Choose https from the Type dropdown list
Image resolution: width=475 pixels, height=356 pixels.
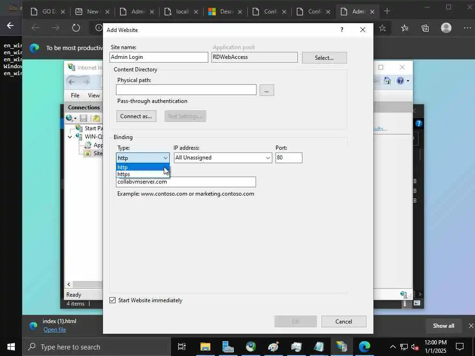tap(143, 174)
